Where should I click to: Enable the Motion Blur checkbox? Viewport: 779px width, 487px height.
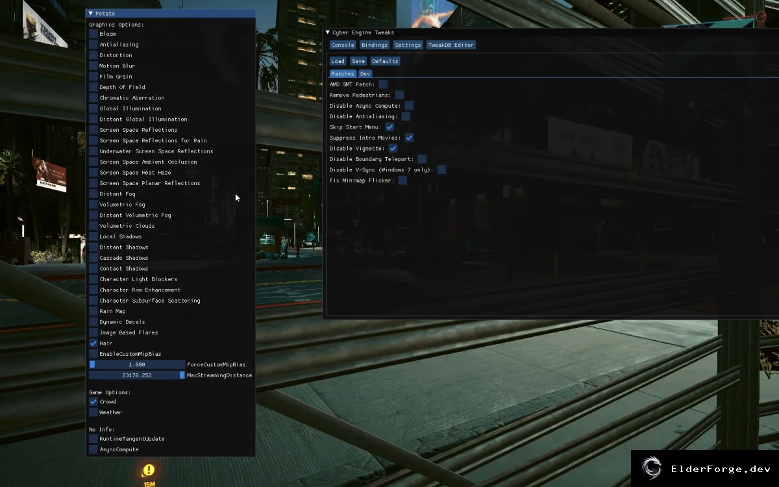[x=93, y=66]
